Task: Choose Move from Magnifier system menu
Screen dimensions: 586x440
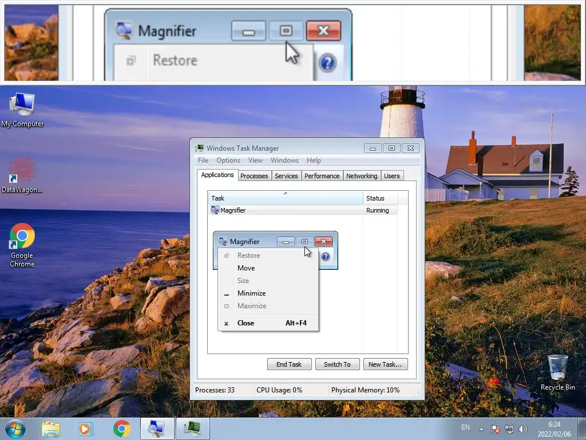Action: click(268, 268)
